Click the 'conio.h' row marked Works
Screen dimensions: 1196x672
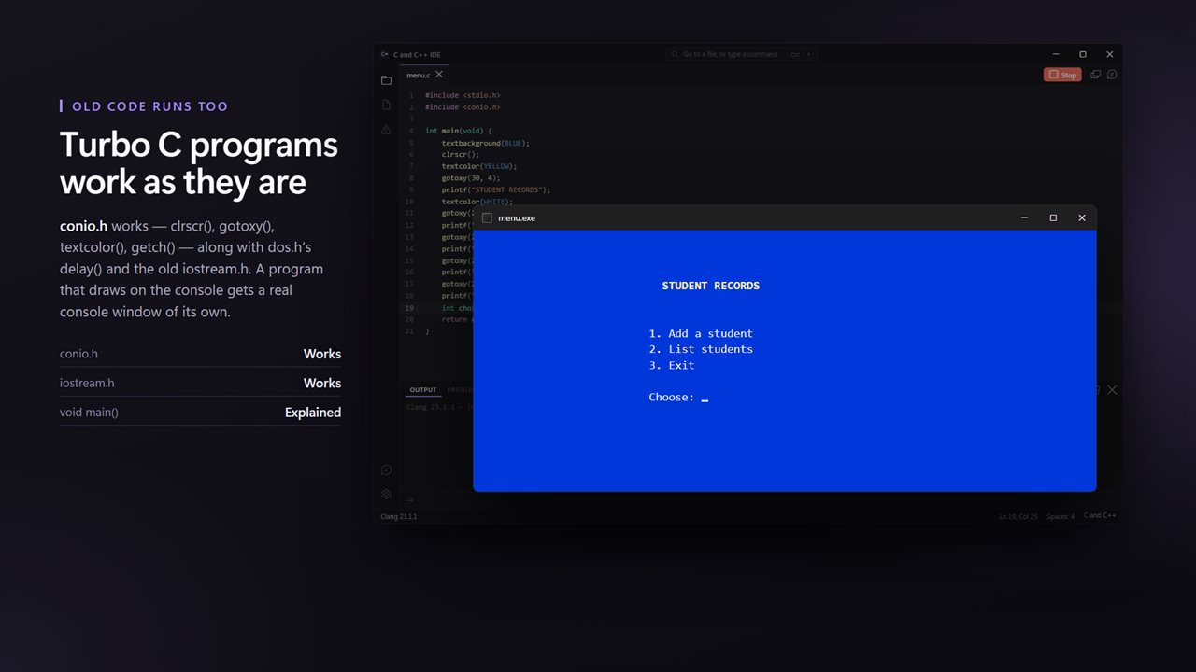pyautogui.click(x=200, y=354)
